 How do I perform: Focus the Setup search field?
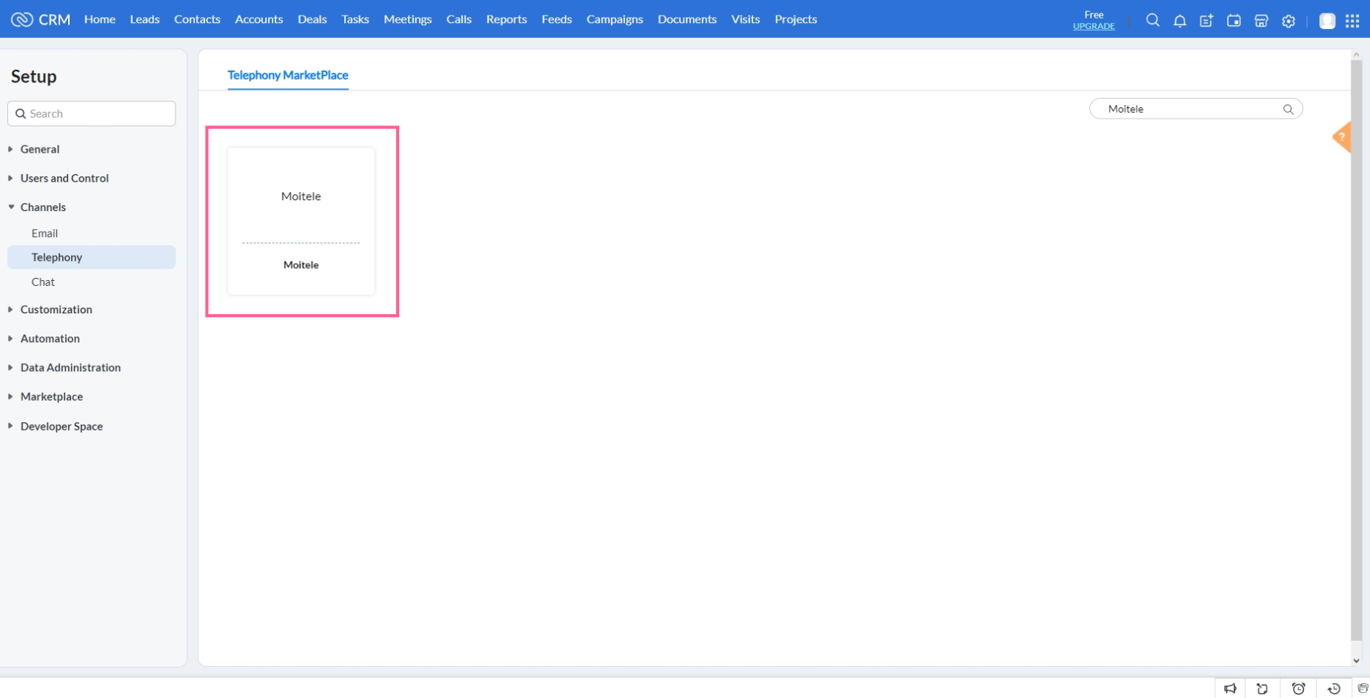92,113
